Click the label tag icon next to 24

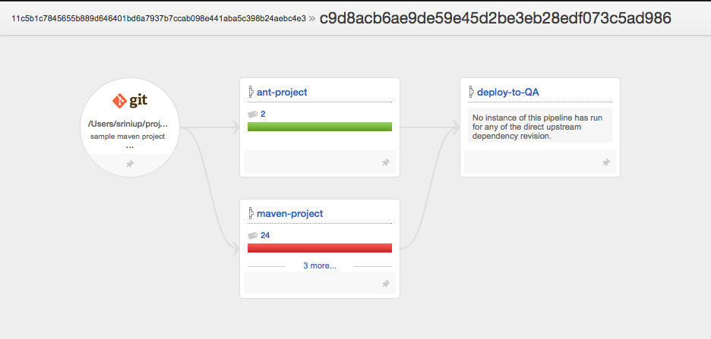pyautogui.click(x=253, y=236)
